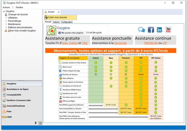Image resolution: width=187 pixels, height=131 pixels.
Task: Open the Fenêtre menu
Action: coord(19,7)
